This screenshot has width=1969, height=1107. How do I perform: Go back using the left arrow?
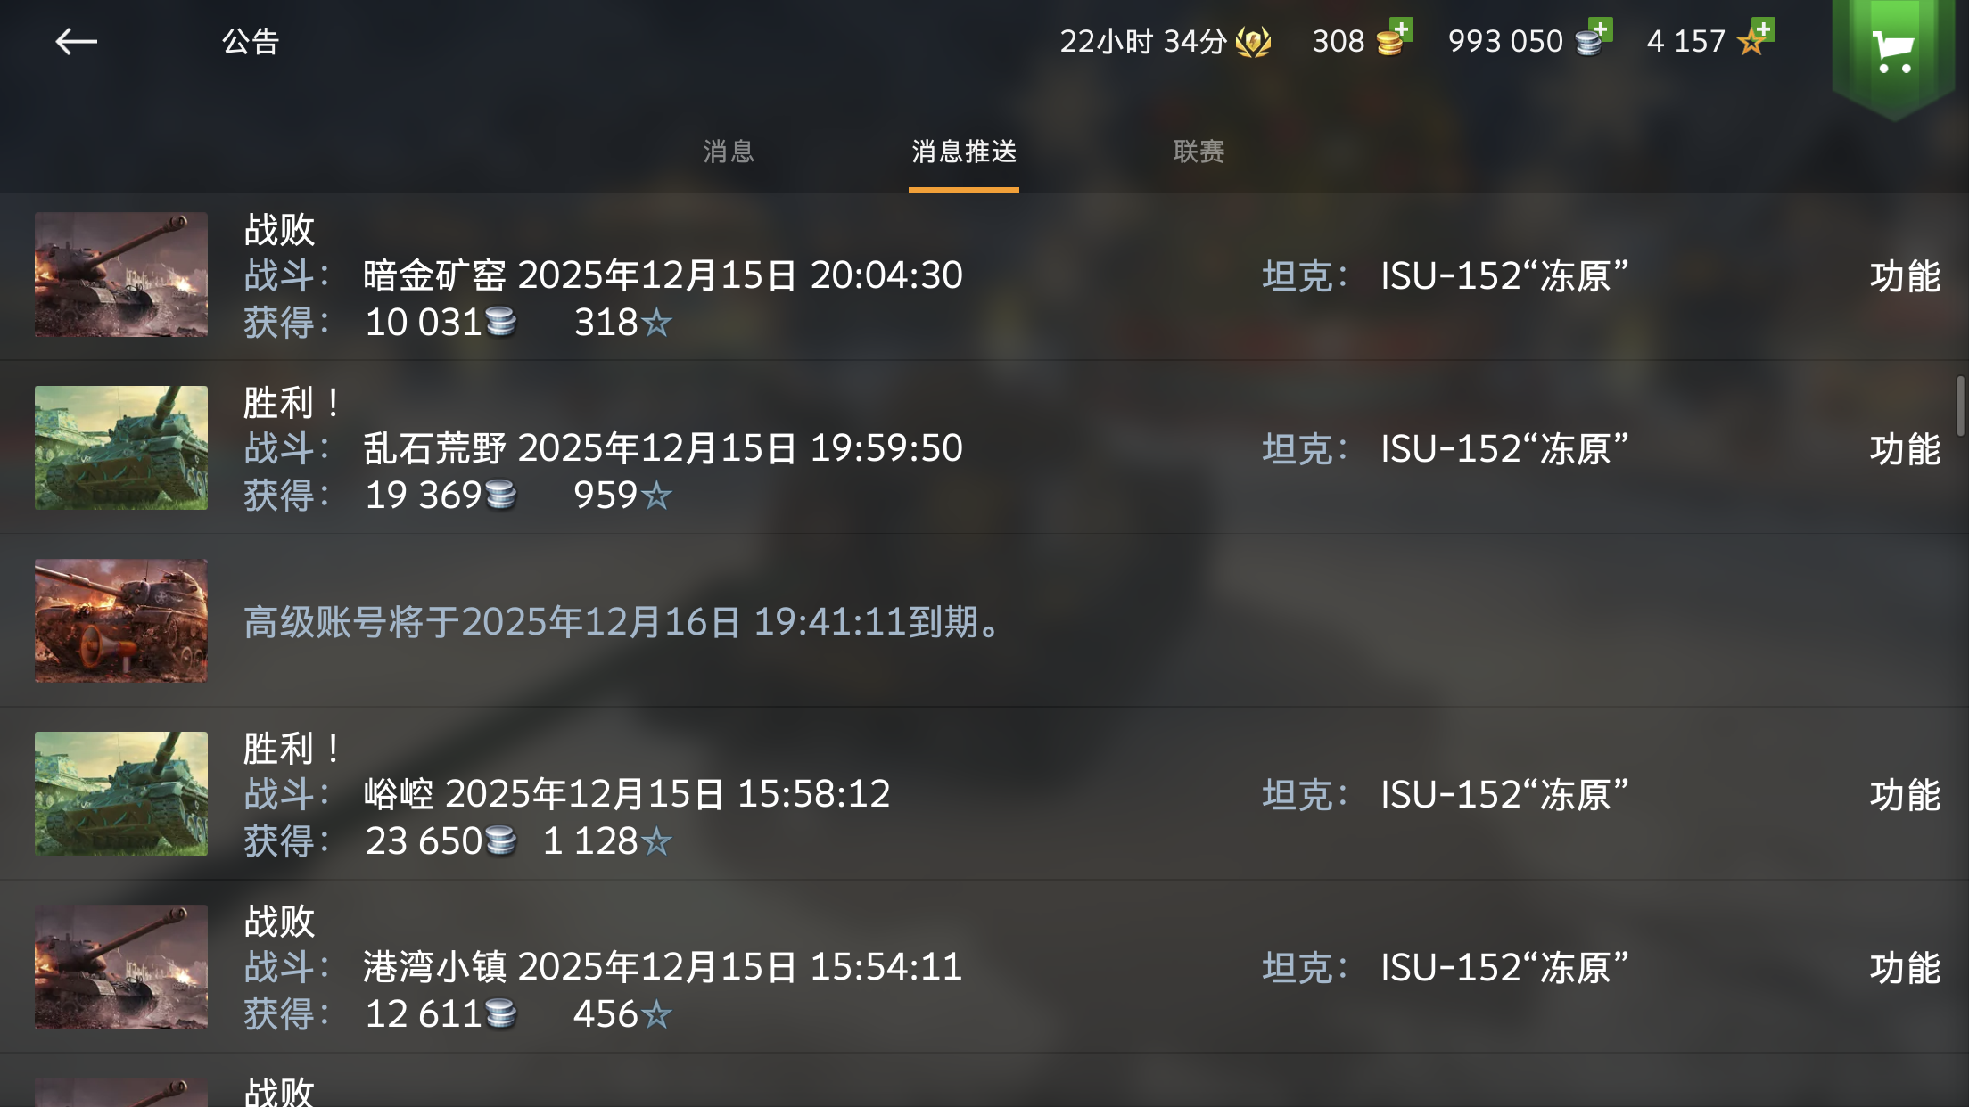(x=76, y=41)
